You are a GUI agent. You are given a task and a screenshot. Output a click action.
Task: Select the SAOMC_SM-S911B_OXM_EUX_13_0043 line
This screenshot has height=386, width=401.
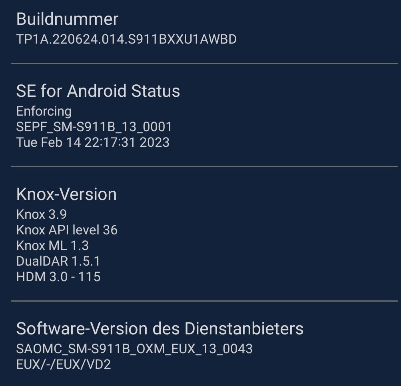click(134, 349)
